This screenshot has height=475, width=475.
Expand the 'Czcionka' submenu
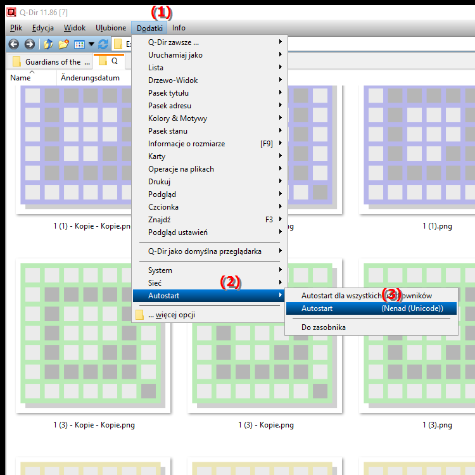pos(210,207)
